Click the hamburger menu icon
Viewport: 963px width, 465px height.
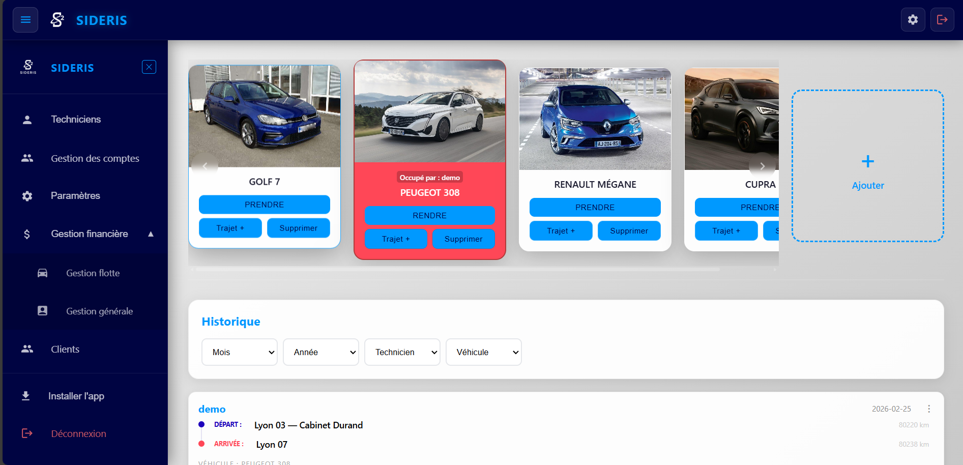[x=25, y=19]
